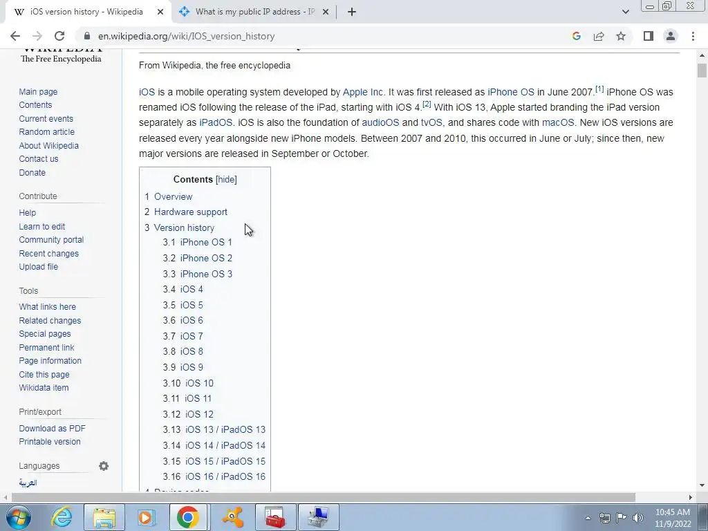This screenshot has height=531, width=708.
Task: Open the Printable version link
Action: [x=50, y=442]
